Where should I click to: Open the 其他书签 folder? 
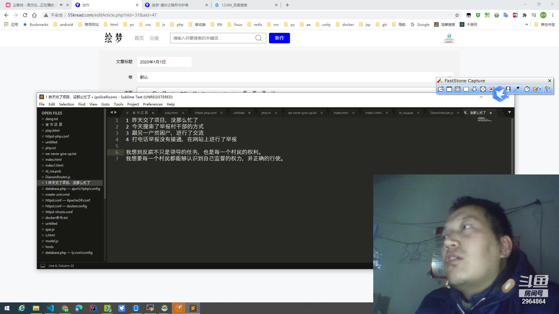(x=544, y=25)
